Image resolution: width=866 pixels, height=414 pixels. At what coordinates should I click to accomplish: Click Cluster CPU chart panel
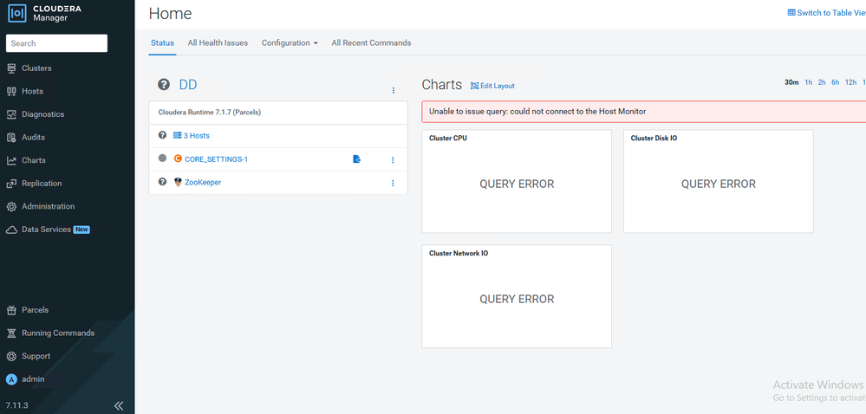click(517, 181)
